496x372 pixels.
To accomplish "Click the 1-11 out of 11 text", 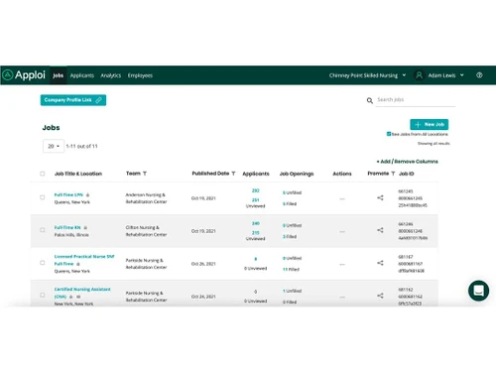I will pos(81,146).
